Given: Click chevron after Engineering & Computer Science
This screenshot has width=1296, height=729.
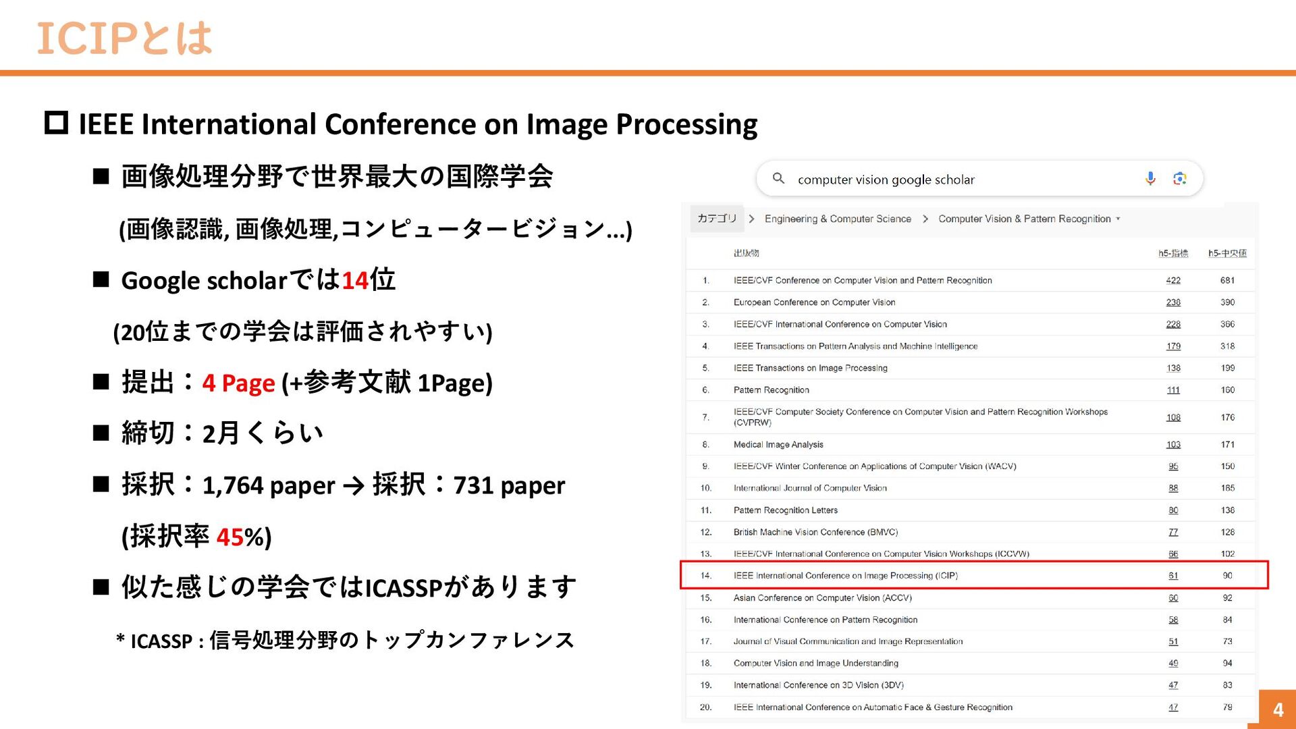Looking at the screenshot, I should [925, 219].
